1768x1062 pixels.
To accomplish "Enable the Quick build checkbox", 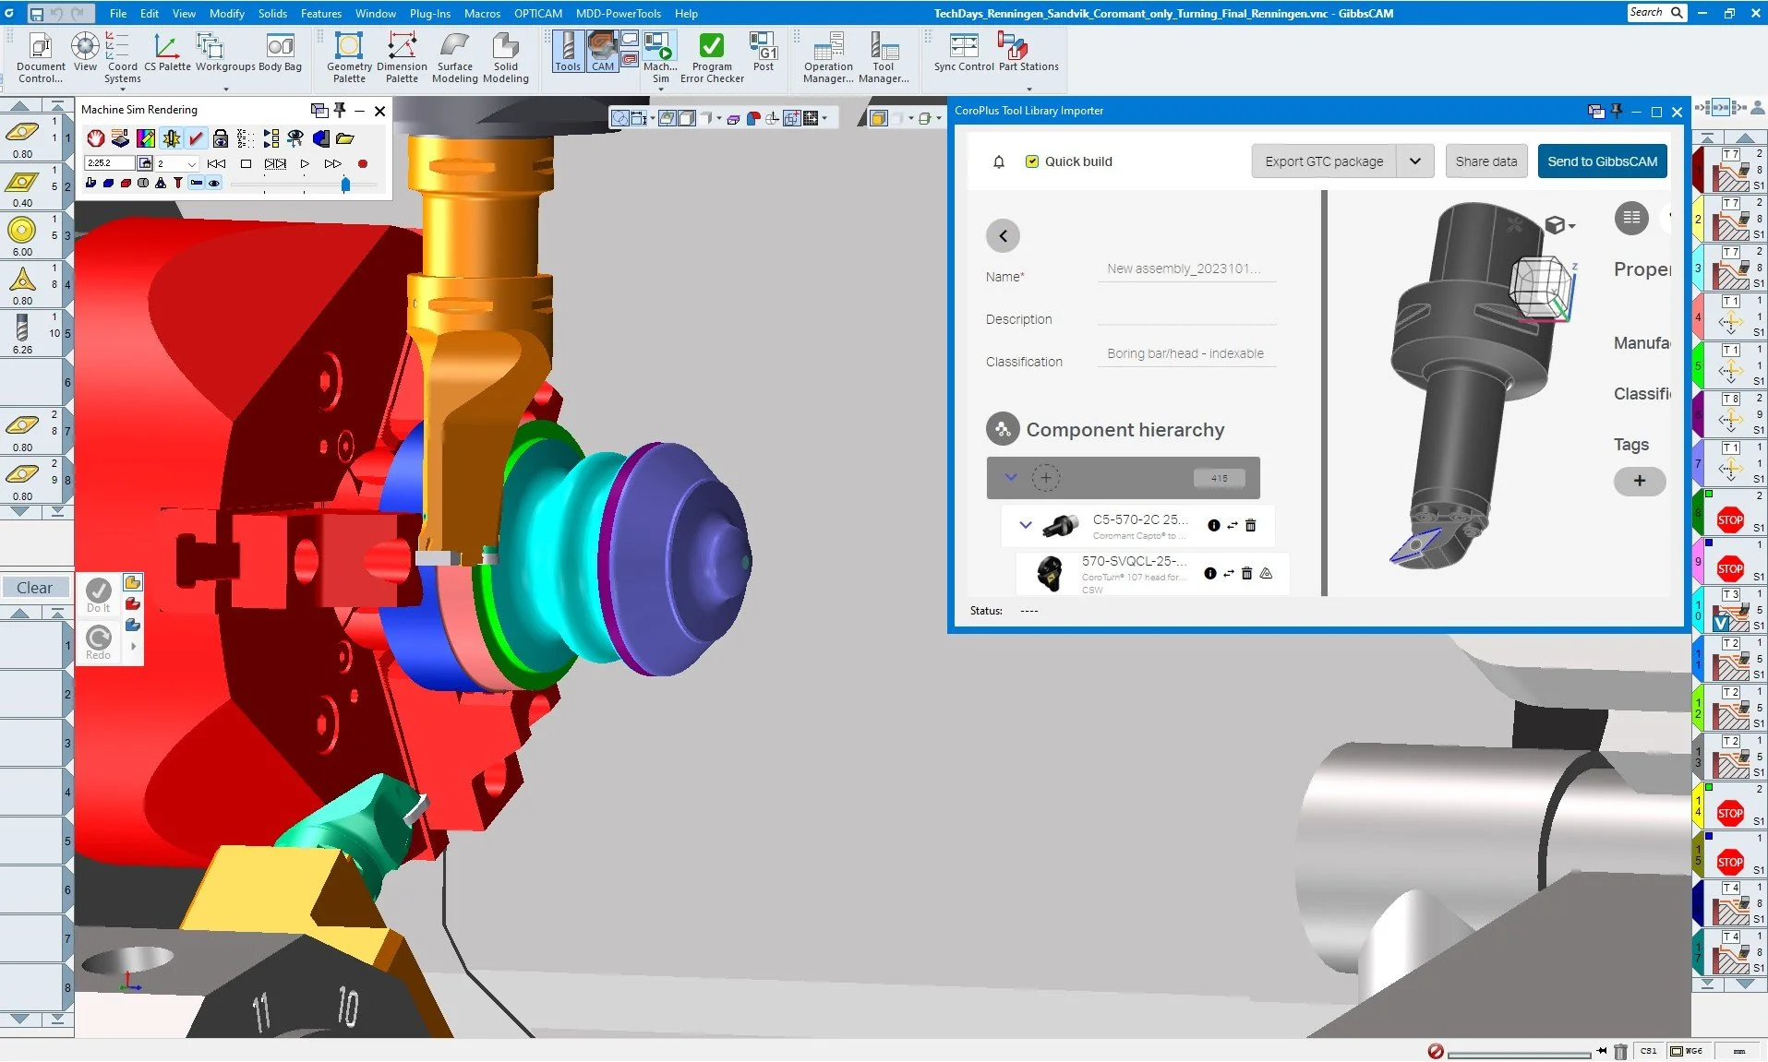I will coord(1033,161).
